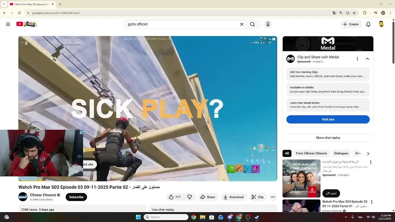
Task: Open the Extensions puzzle icon
Action: 365,13
